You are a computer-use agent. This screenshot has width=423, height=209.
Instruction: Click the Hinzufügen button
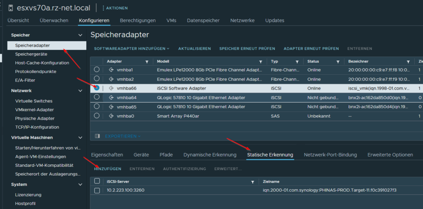(107, 169)
